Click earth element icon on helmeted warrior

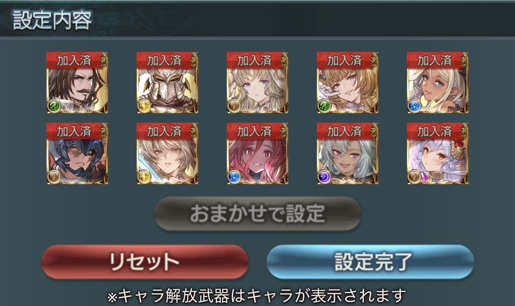point(54,177)
